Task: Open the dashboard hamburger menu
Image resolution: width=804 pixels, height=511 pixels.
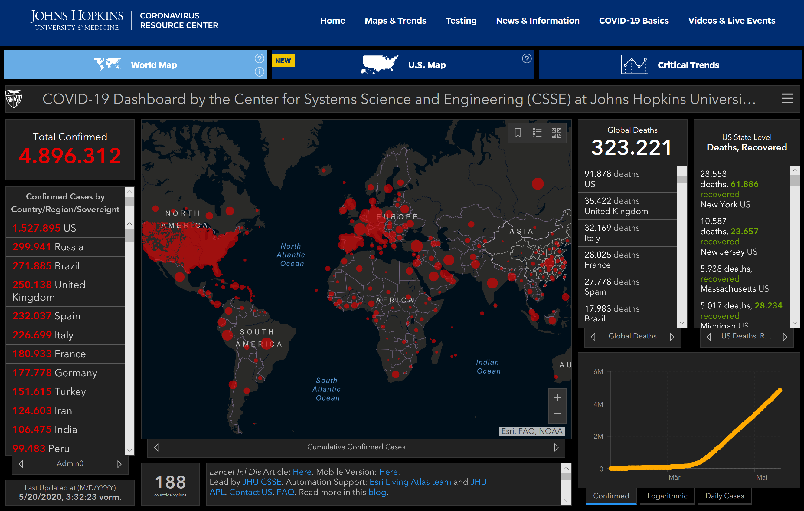Action: click(x=787, y=99)
